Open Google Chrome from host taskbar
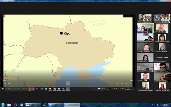Viewport: 171px width, 107px height. click(x=22, y=105)
